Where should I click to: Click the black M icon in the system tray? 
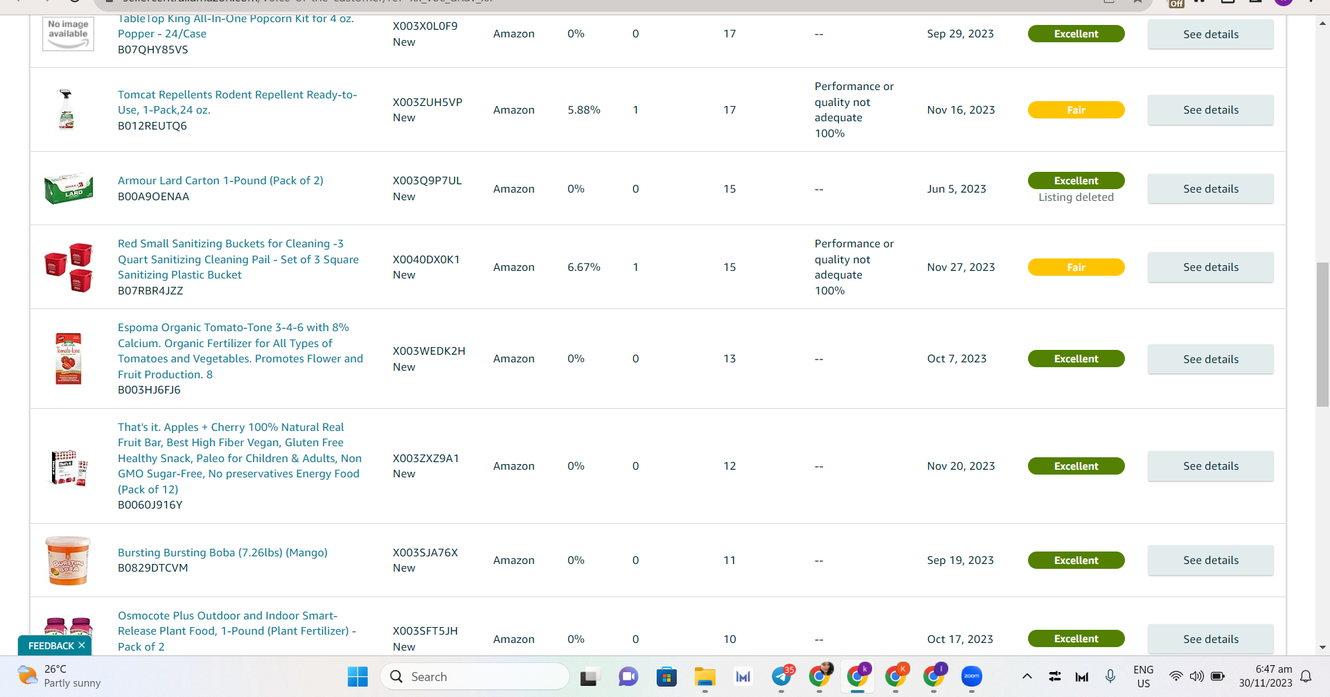point(1082,677)
